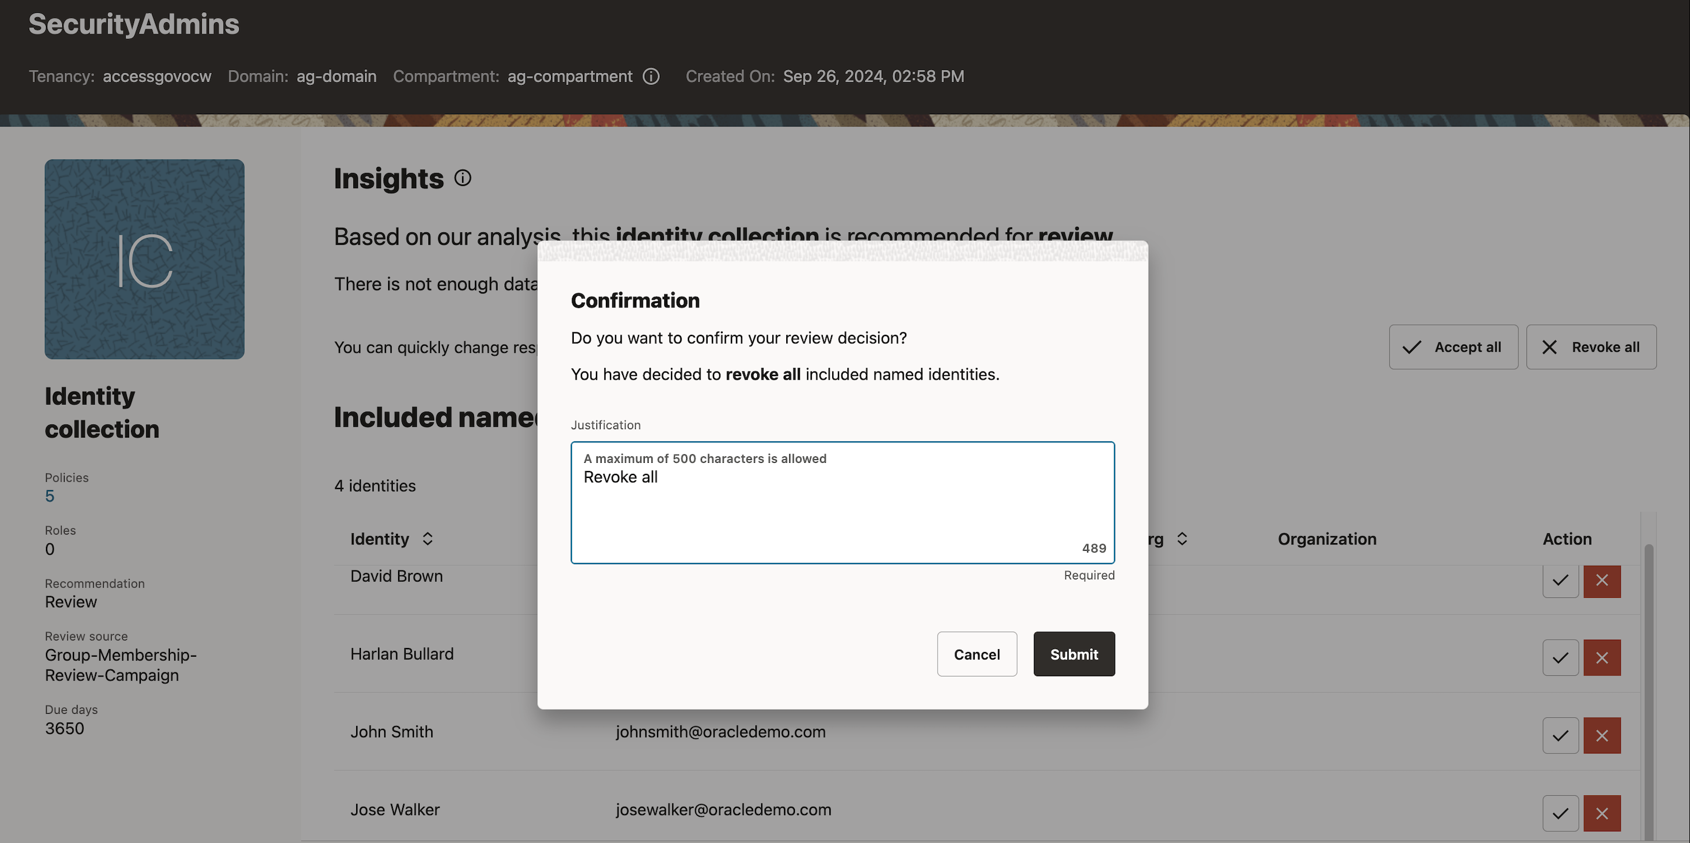The width and height of the screenshot is (1690, 843).
Task: Revoke John Smith's access with red X icon
Action: pyautogui.click(x=1602, y=735)
